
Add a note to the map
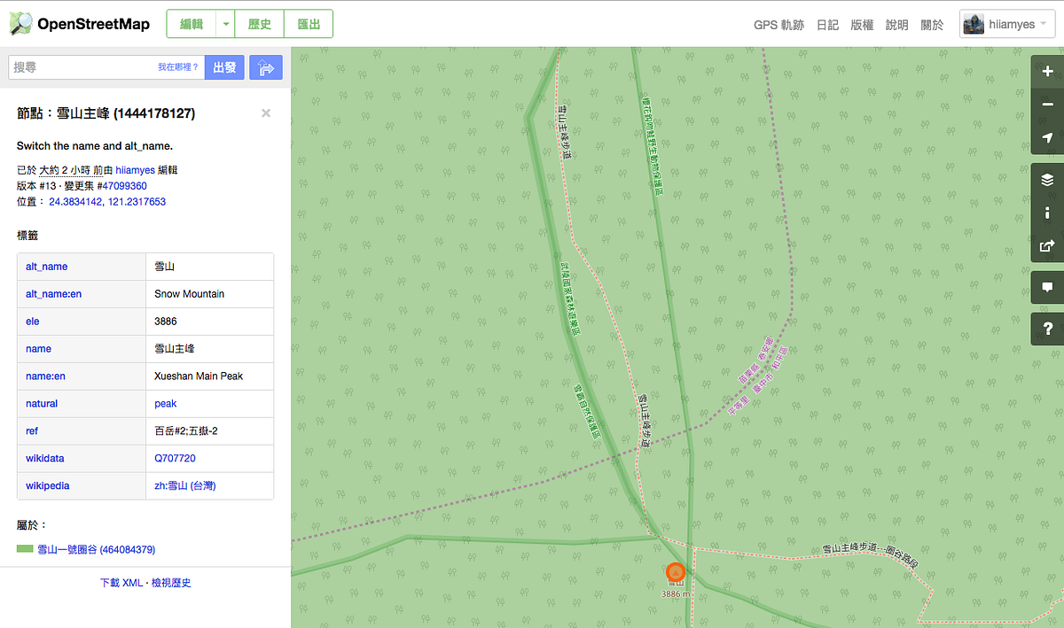pos(1047,287)
